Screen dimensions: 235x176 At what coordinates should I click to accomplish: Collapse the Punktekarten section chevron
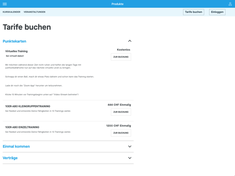click(x=130, y=41)
